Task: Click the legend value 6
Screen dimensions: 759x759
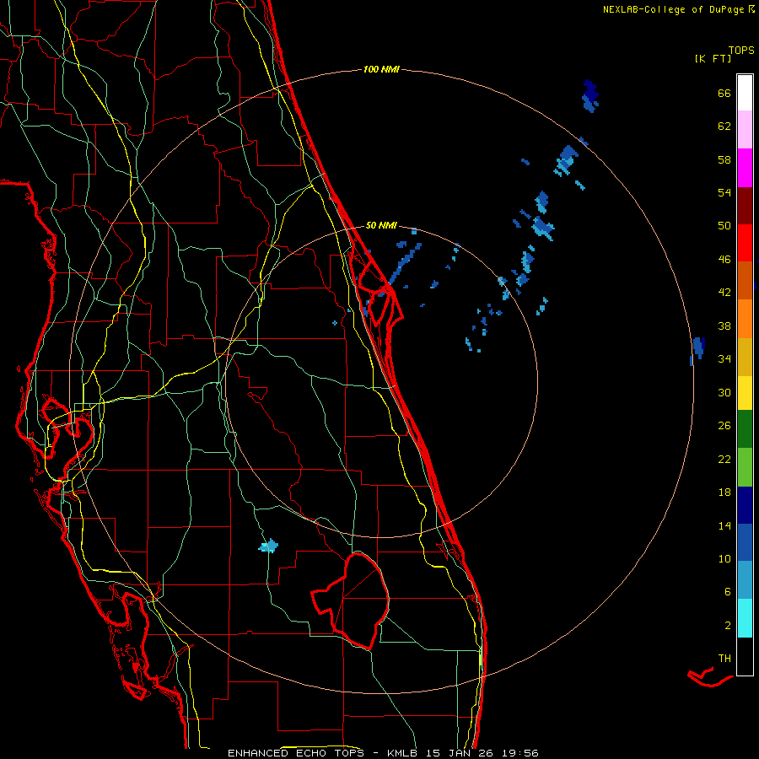Action: (x=728, y=592)
